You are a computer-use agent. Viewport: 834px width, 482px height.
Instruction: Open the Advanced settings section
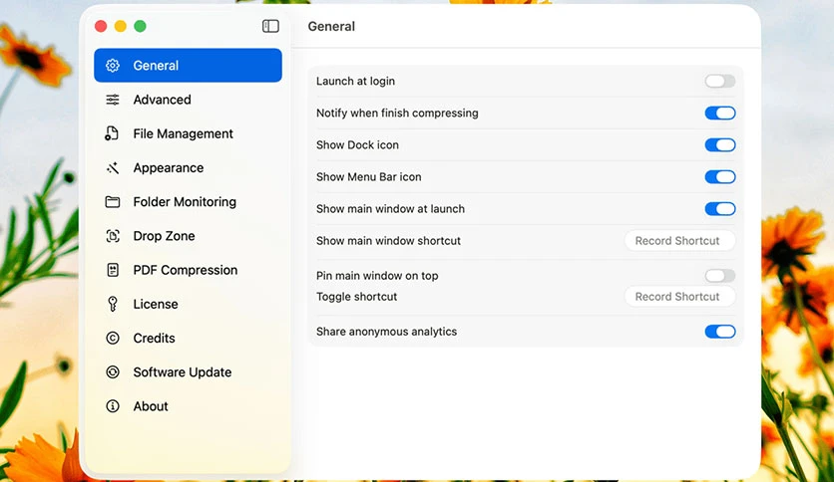coord(188,100)
